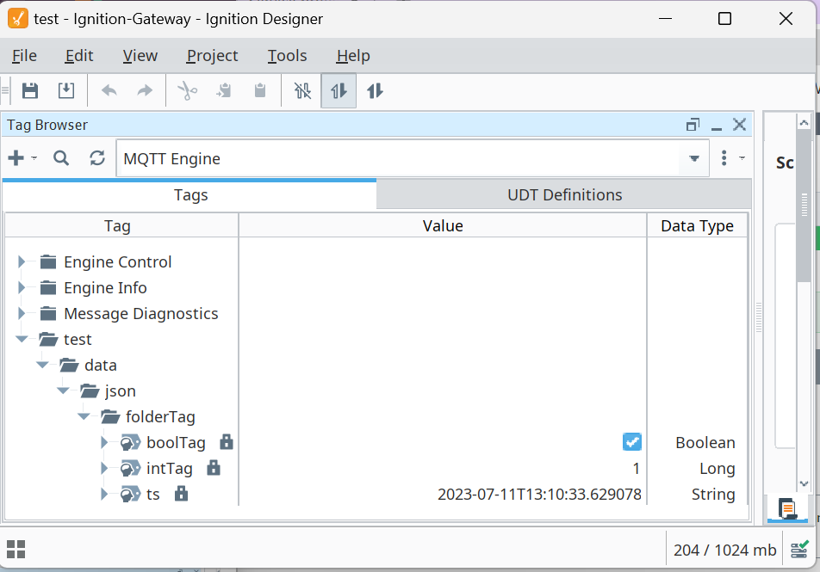This screenshot has width=820, height=572.
Task: Open the File menu
Action: 25,55
